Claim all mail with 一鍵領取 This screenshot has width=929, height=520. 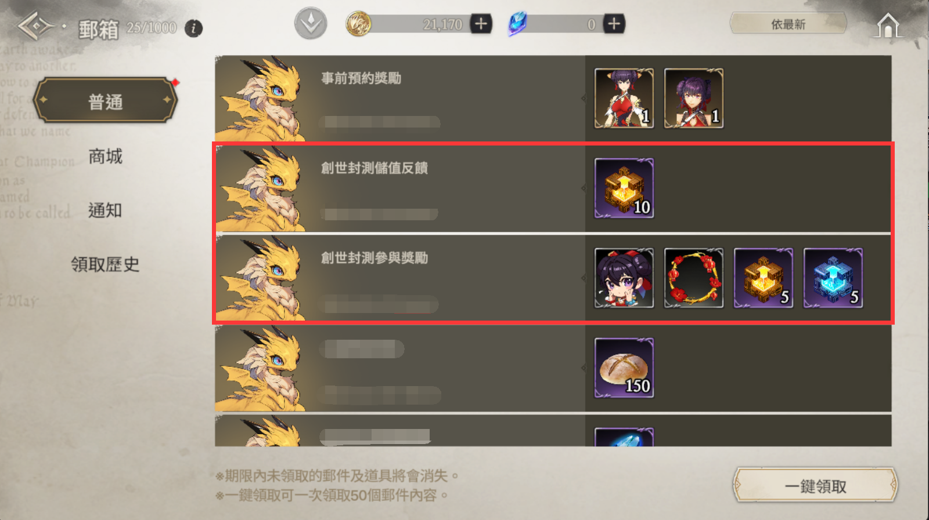coord(815,486)
